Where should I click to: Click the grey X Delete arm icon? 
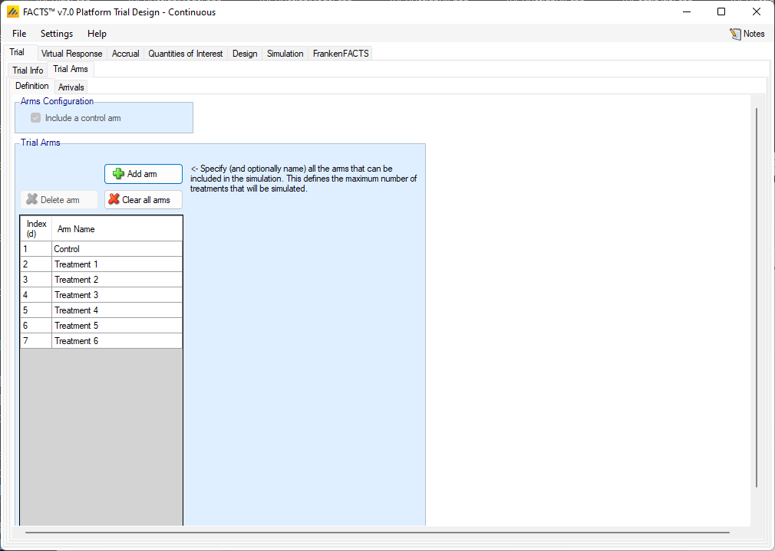pos(31,200)
